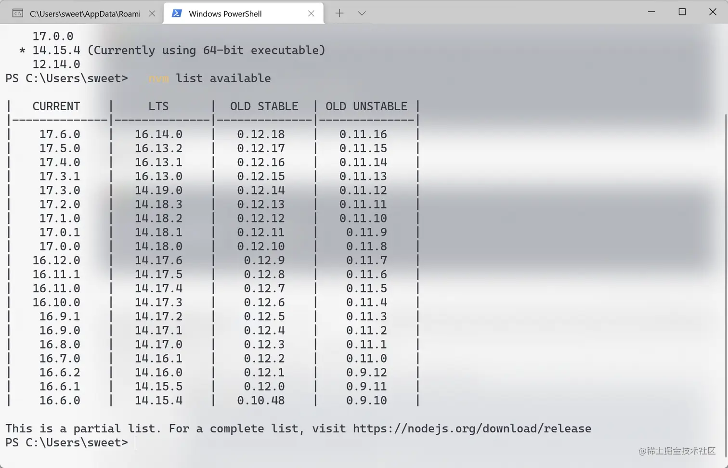This screenshot has width=728, height=468.
Task: Close the terminal window
Action: 713,12
